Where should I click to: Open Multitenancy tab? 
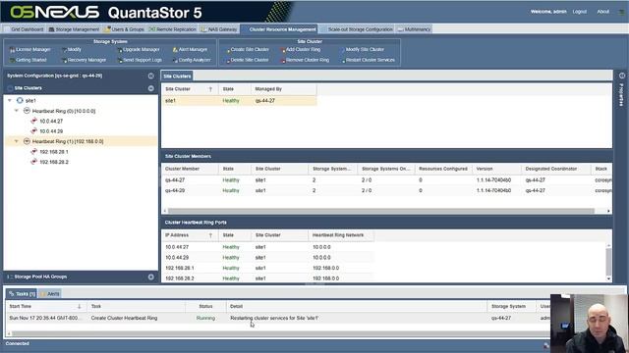point(415,29)
